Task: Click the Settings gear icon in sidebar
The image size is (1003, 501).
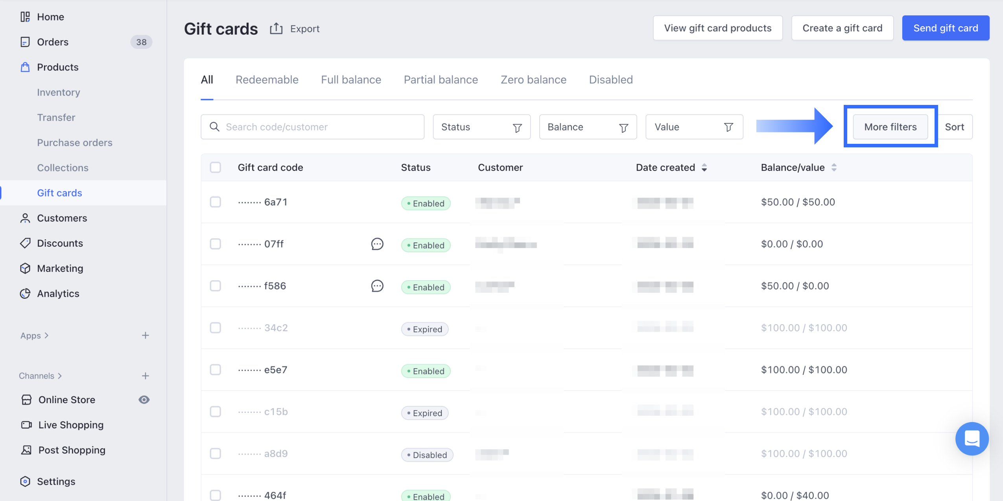Action: [25, 481]
